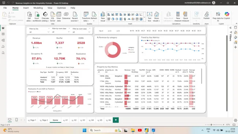Screen dimensions: 238x134
Task: Open the Enter data tool
Action: pos(59,16)
